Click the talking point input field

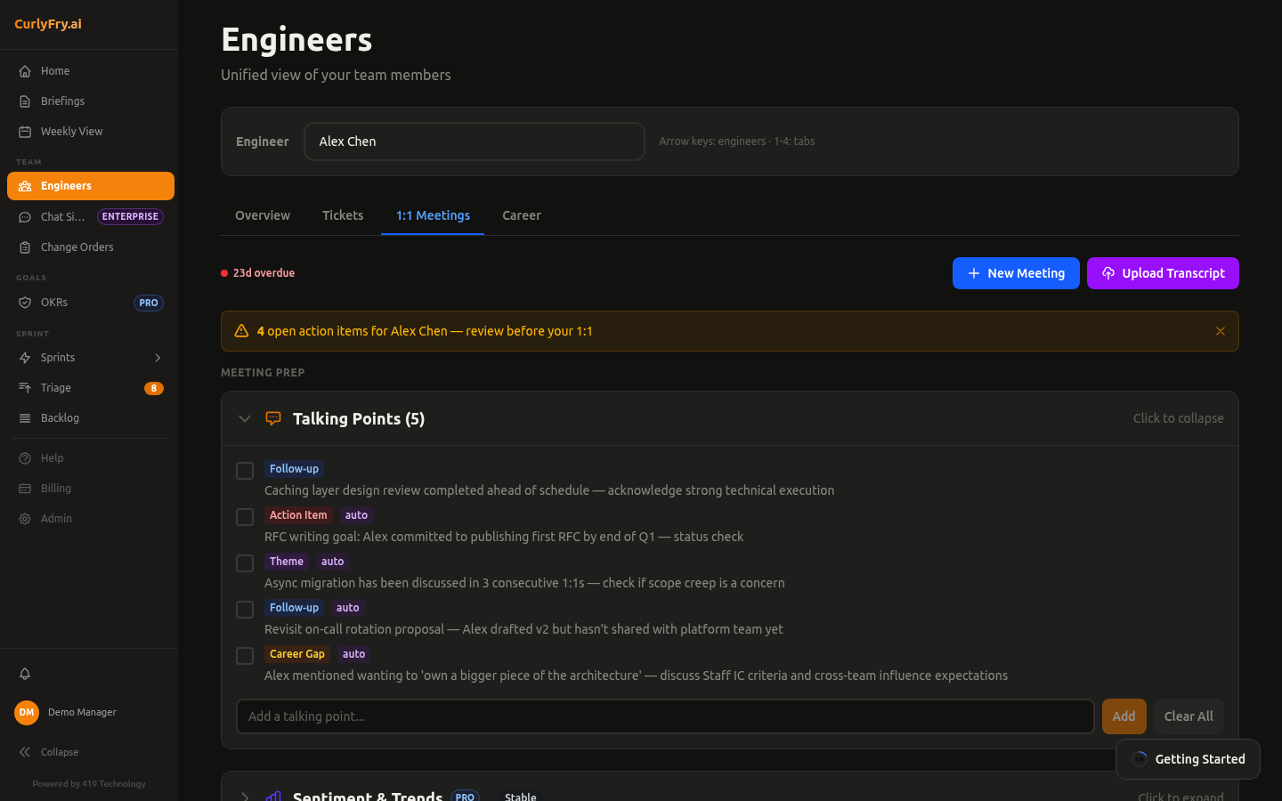(664, 716)
